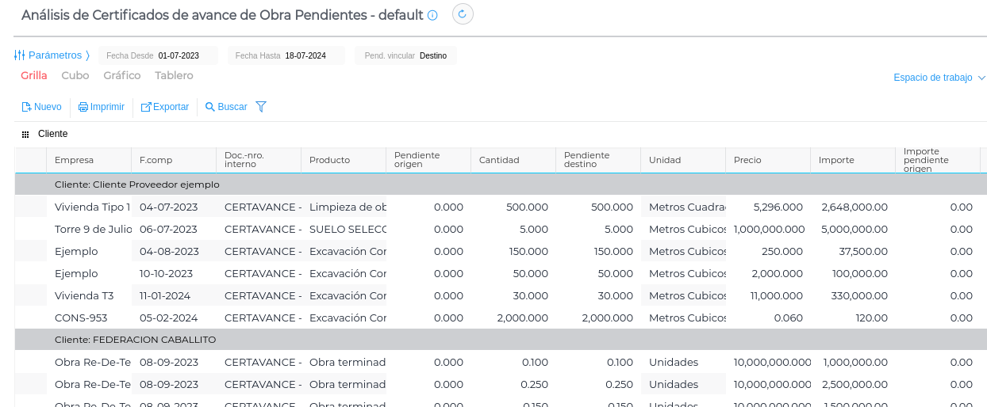The image size is (987, 407).
Task: Switch to the Cubo tab
Action: pos(75,76)
